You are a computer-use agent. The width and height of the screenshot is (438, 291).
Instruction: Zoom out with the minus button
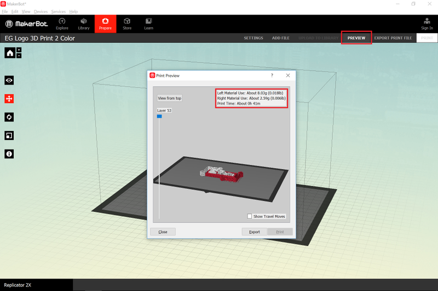click(x=19, y=56)
